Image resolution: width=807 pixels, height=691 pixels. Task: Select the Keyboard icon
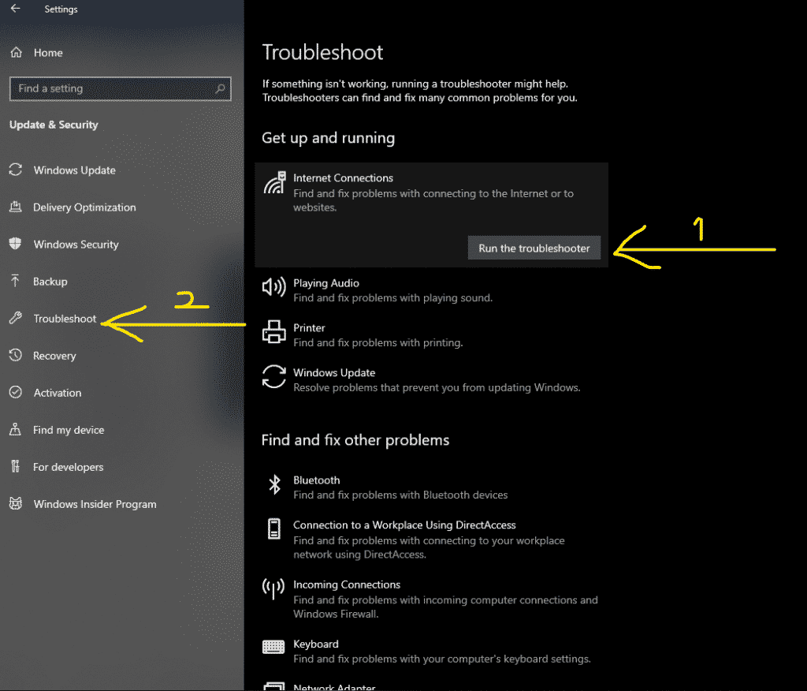tap(273, 648)
